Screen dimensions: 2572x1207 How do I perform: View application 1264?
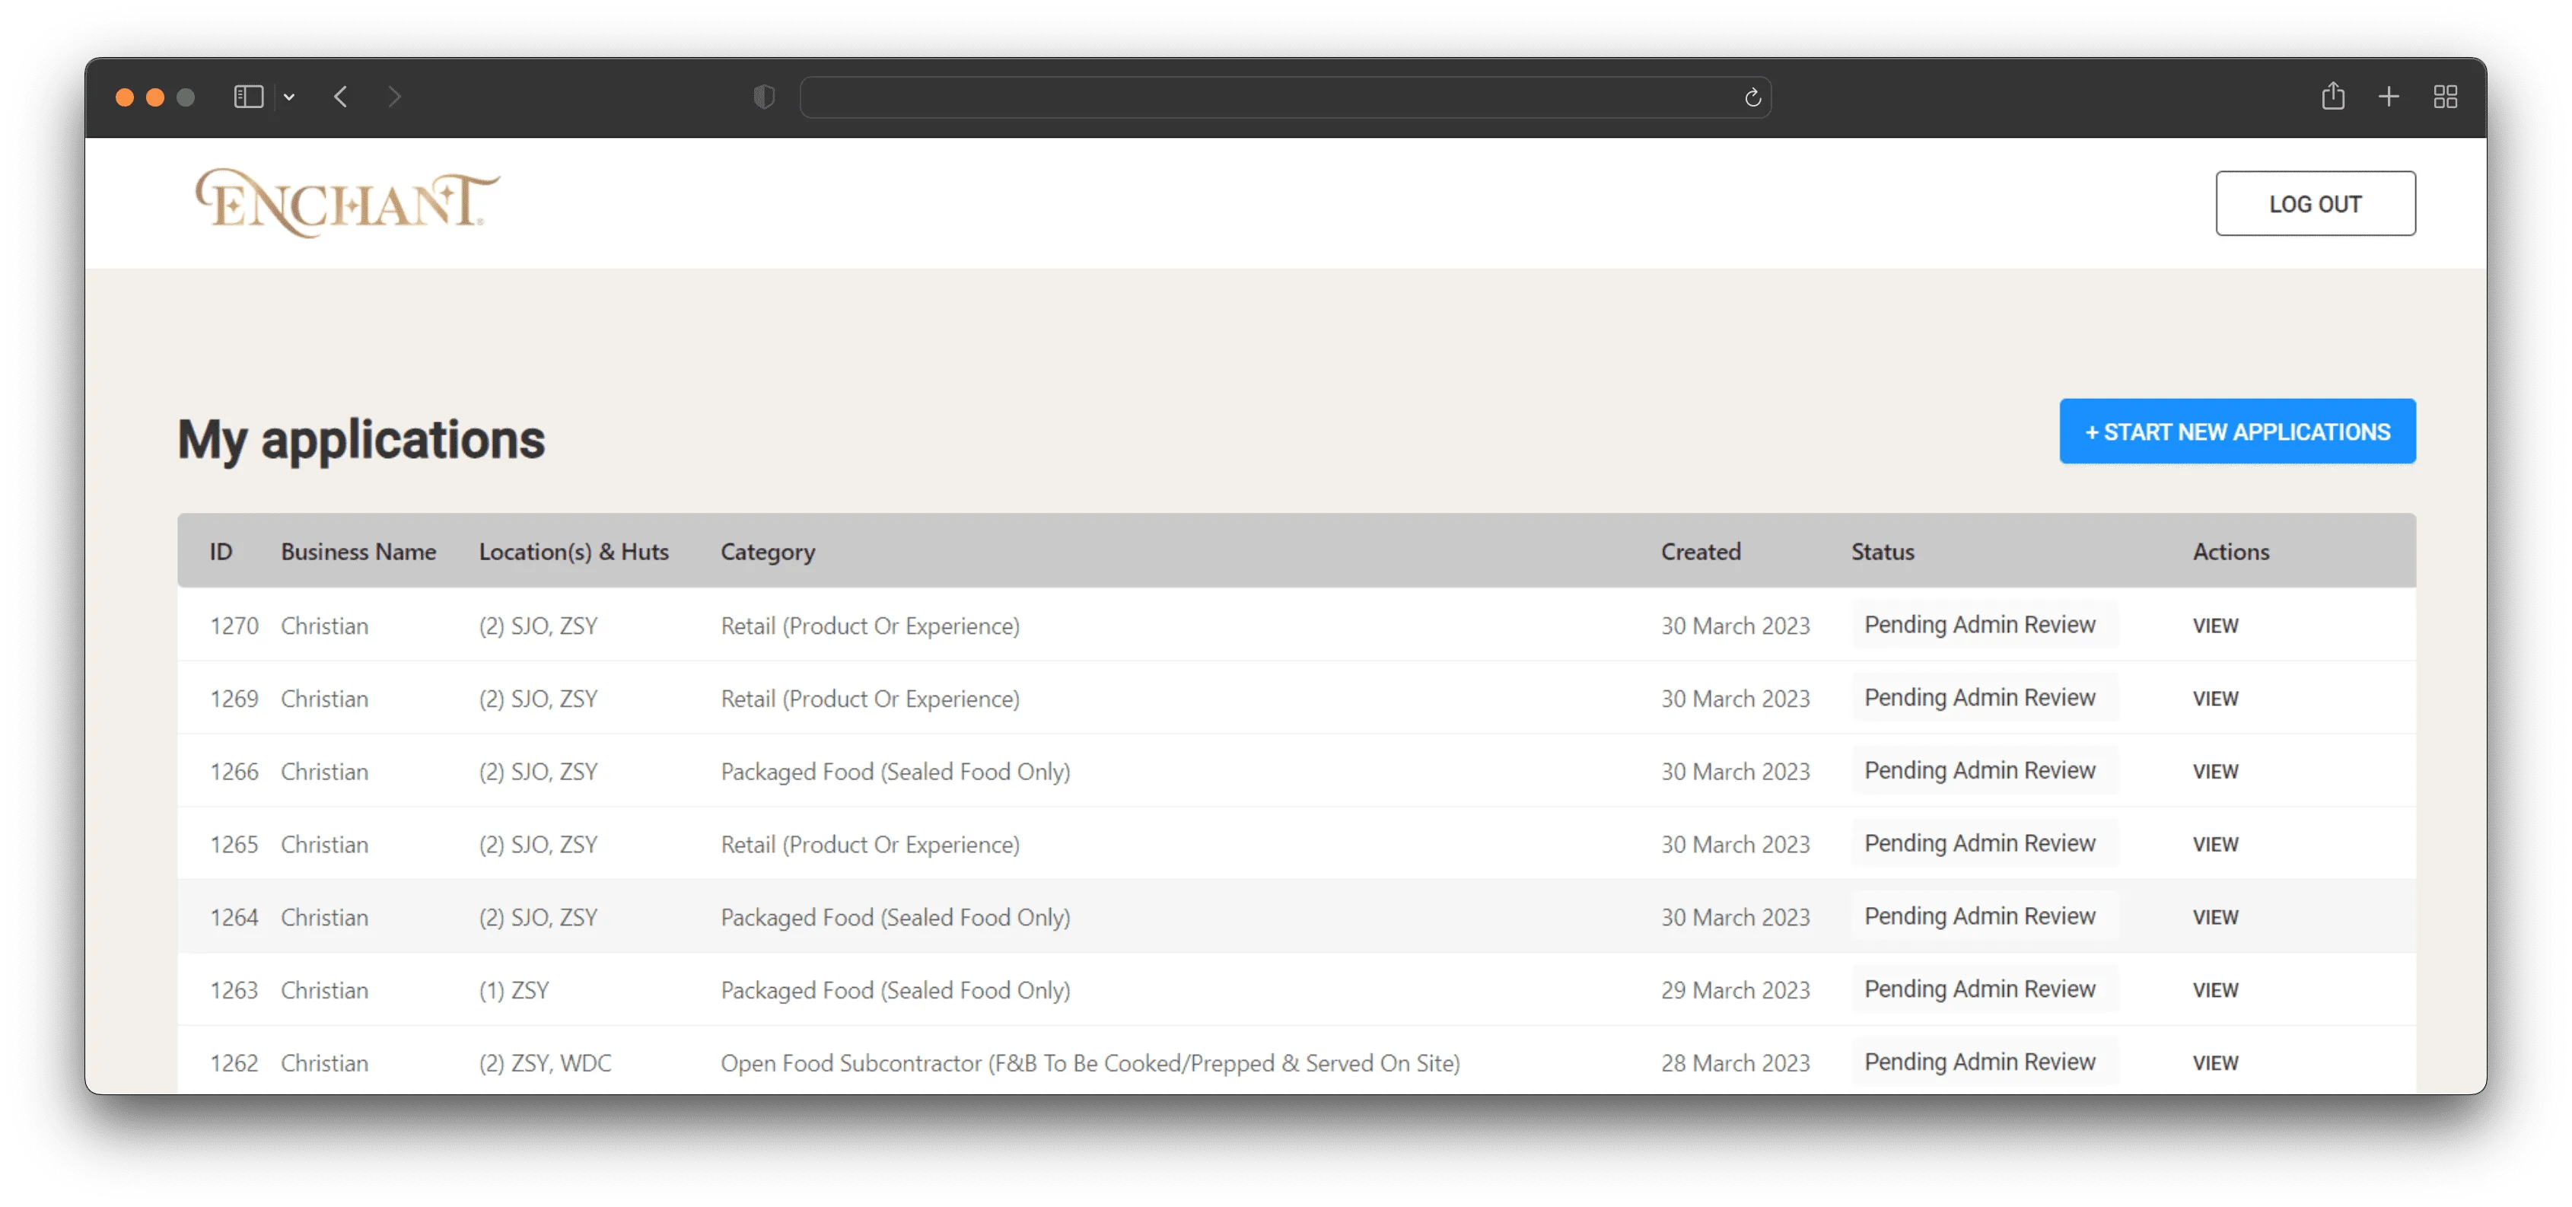point(2214,918)
